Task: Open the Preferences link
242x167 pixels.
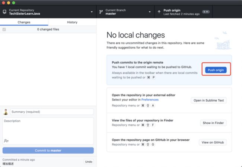Action: point(150,100)
